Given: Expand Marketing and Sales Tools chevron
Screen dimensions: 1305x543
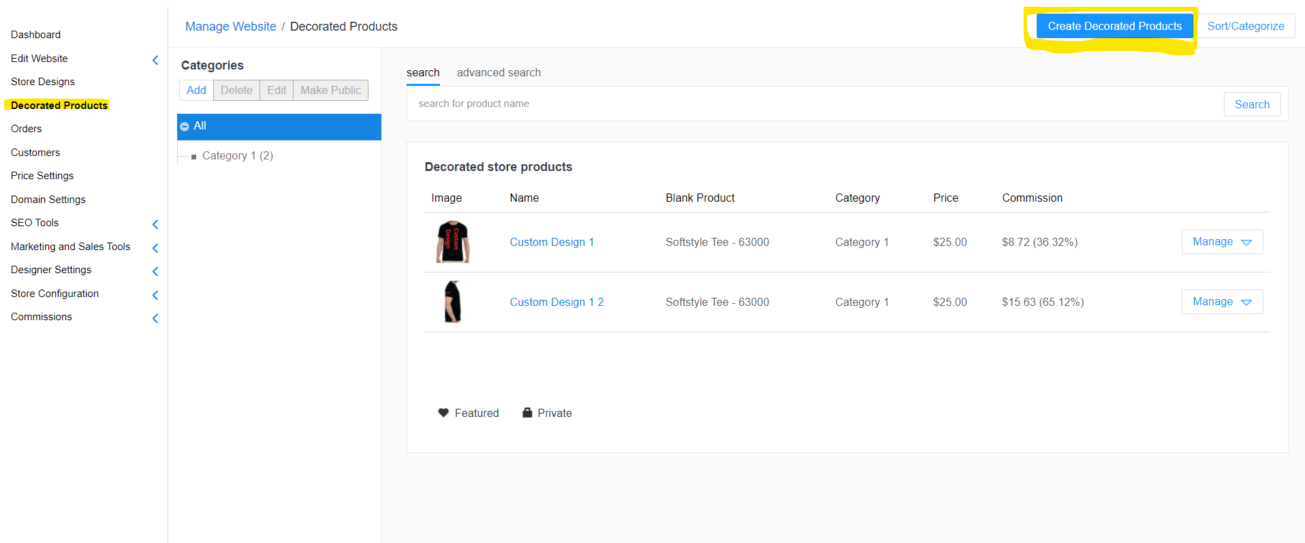Looking at the screenshot, I should pyautogui.click(x=155, y=248).
